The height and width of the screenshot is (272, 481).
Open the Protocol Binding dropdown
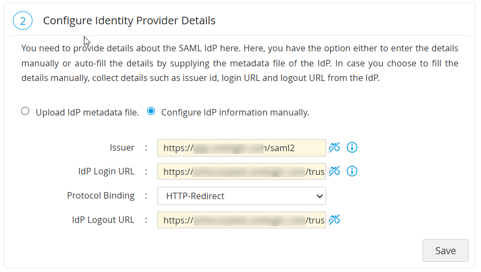[241, 196]
